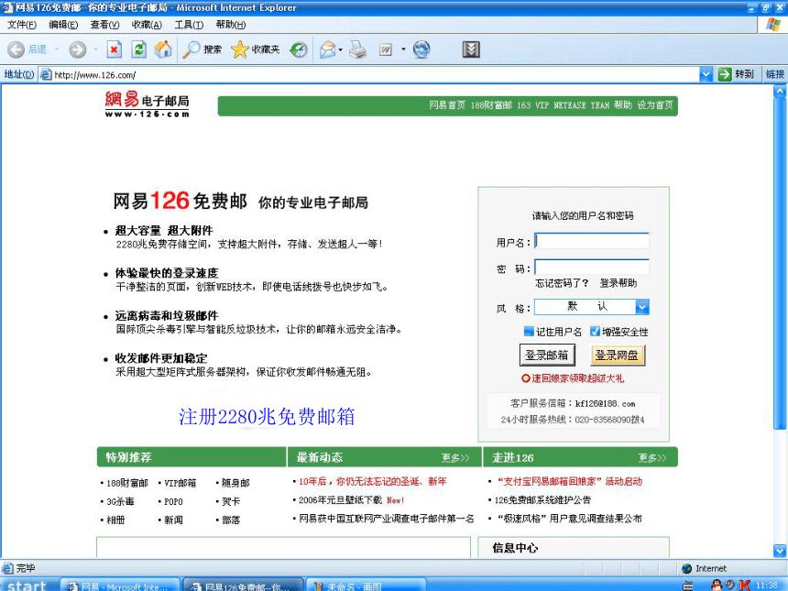This screenshot has height=591, width=788.
Task: Click the 用户名 input field
Action: click(592, 241)
